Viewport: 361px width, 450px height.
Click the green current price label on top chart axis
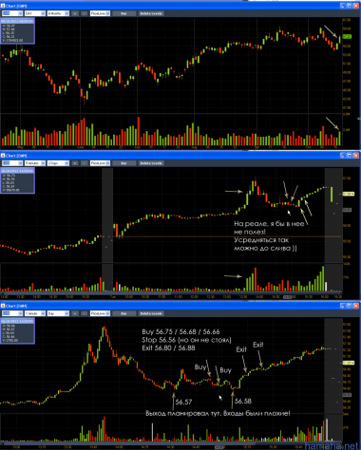[347, 37]
